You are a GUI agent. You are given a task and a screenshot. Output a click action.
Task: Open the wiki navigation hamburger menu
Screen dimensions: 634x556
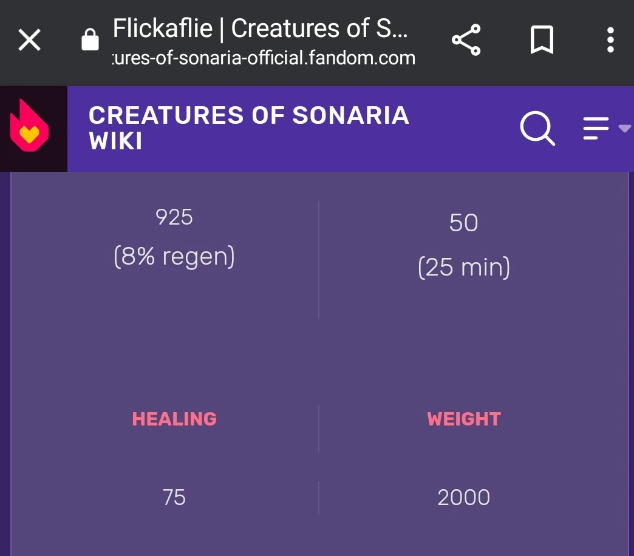point(596,129)
